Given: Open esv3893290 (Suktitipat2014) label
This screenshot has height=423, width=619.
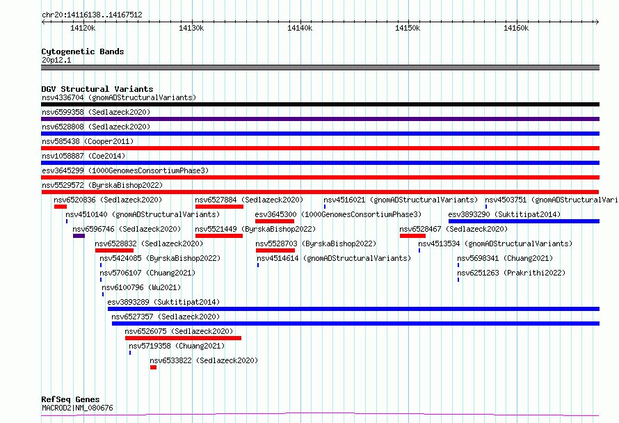Looking at the screenshot, I should click(x=504, y=214).
